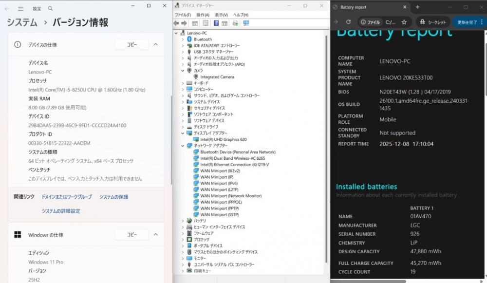Select ヒューマン インターフェイス デバイス row
487x283 pixels.
[219, 227]
